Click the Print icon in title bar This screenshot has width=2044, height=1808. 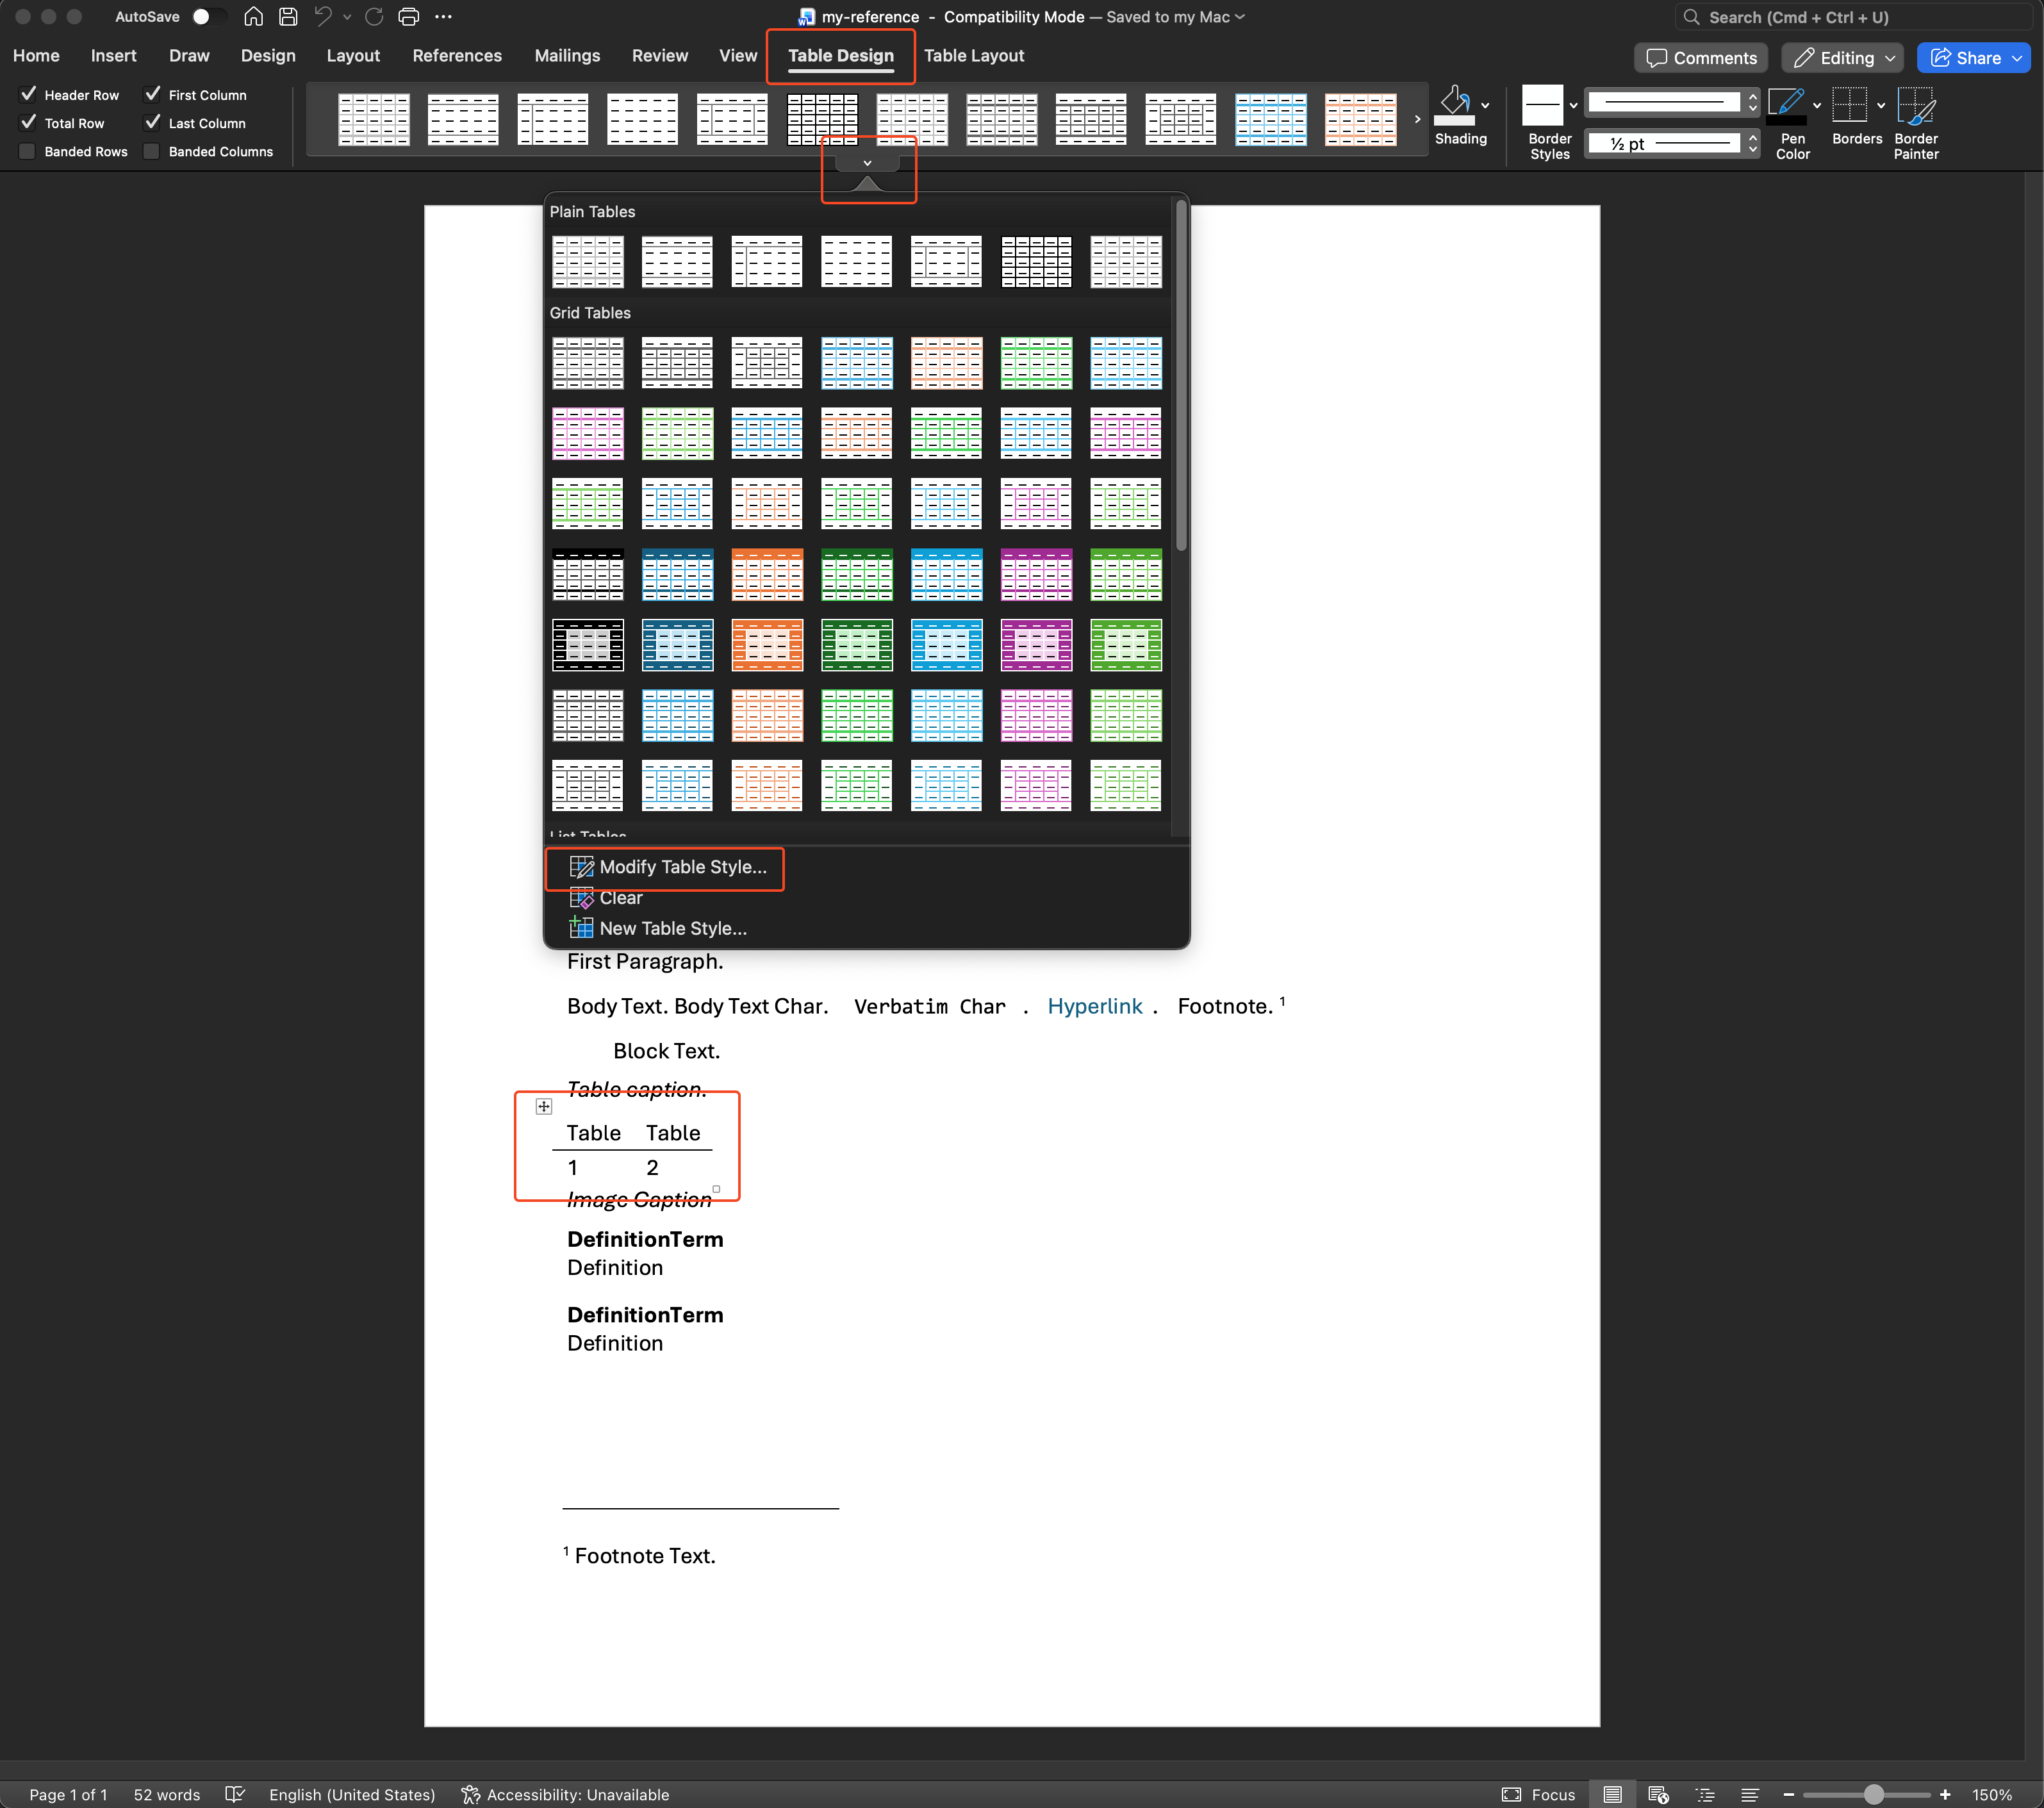click(408, 17)
